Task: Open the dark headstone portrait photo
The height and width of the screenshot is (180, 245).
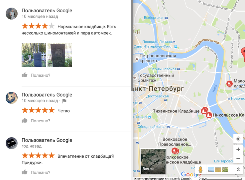Action: 60,55
